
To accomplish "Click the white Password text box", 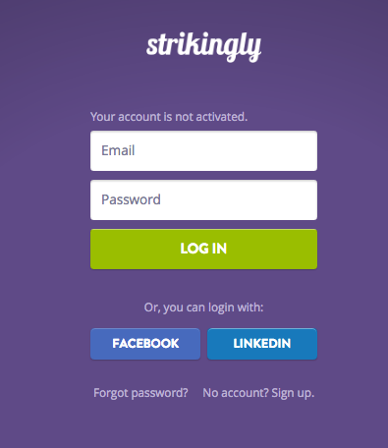I will point(203,199).
